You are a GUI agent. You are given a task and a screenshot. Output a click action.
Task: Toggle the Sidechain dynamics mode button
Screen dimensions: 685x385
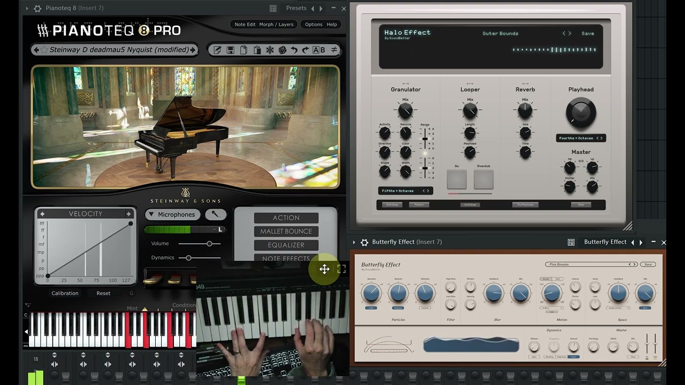[561, 357]
